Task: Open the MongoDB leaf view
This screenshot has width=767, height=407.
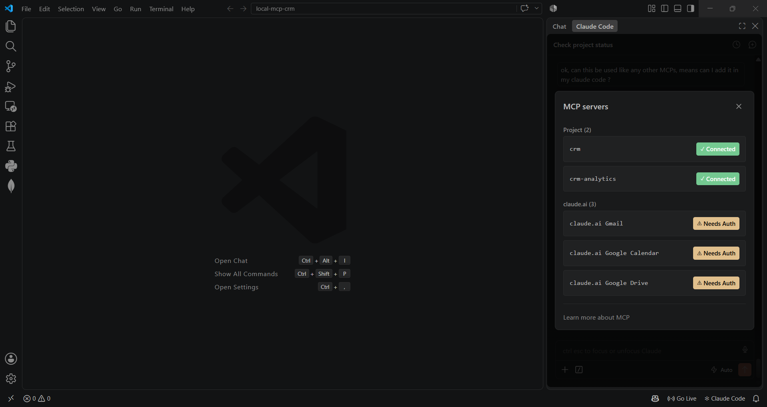Action: (x=11, y=186)
